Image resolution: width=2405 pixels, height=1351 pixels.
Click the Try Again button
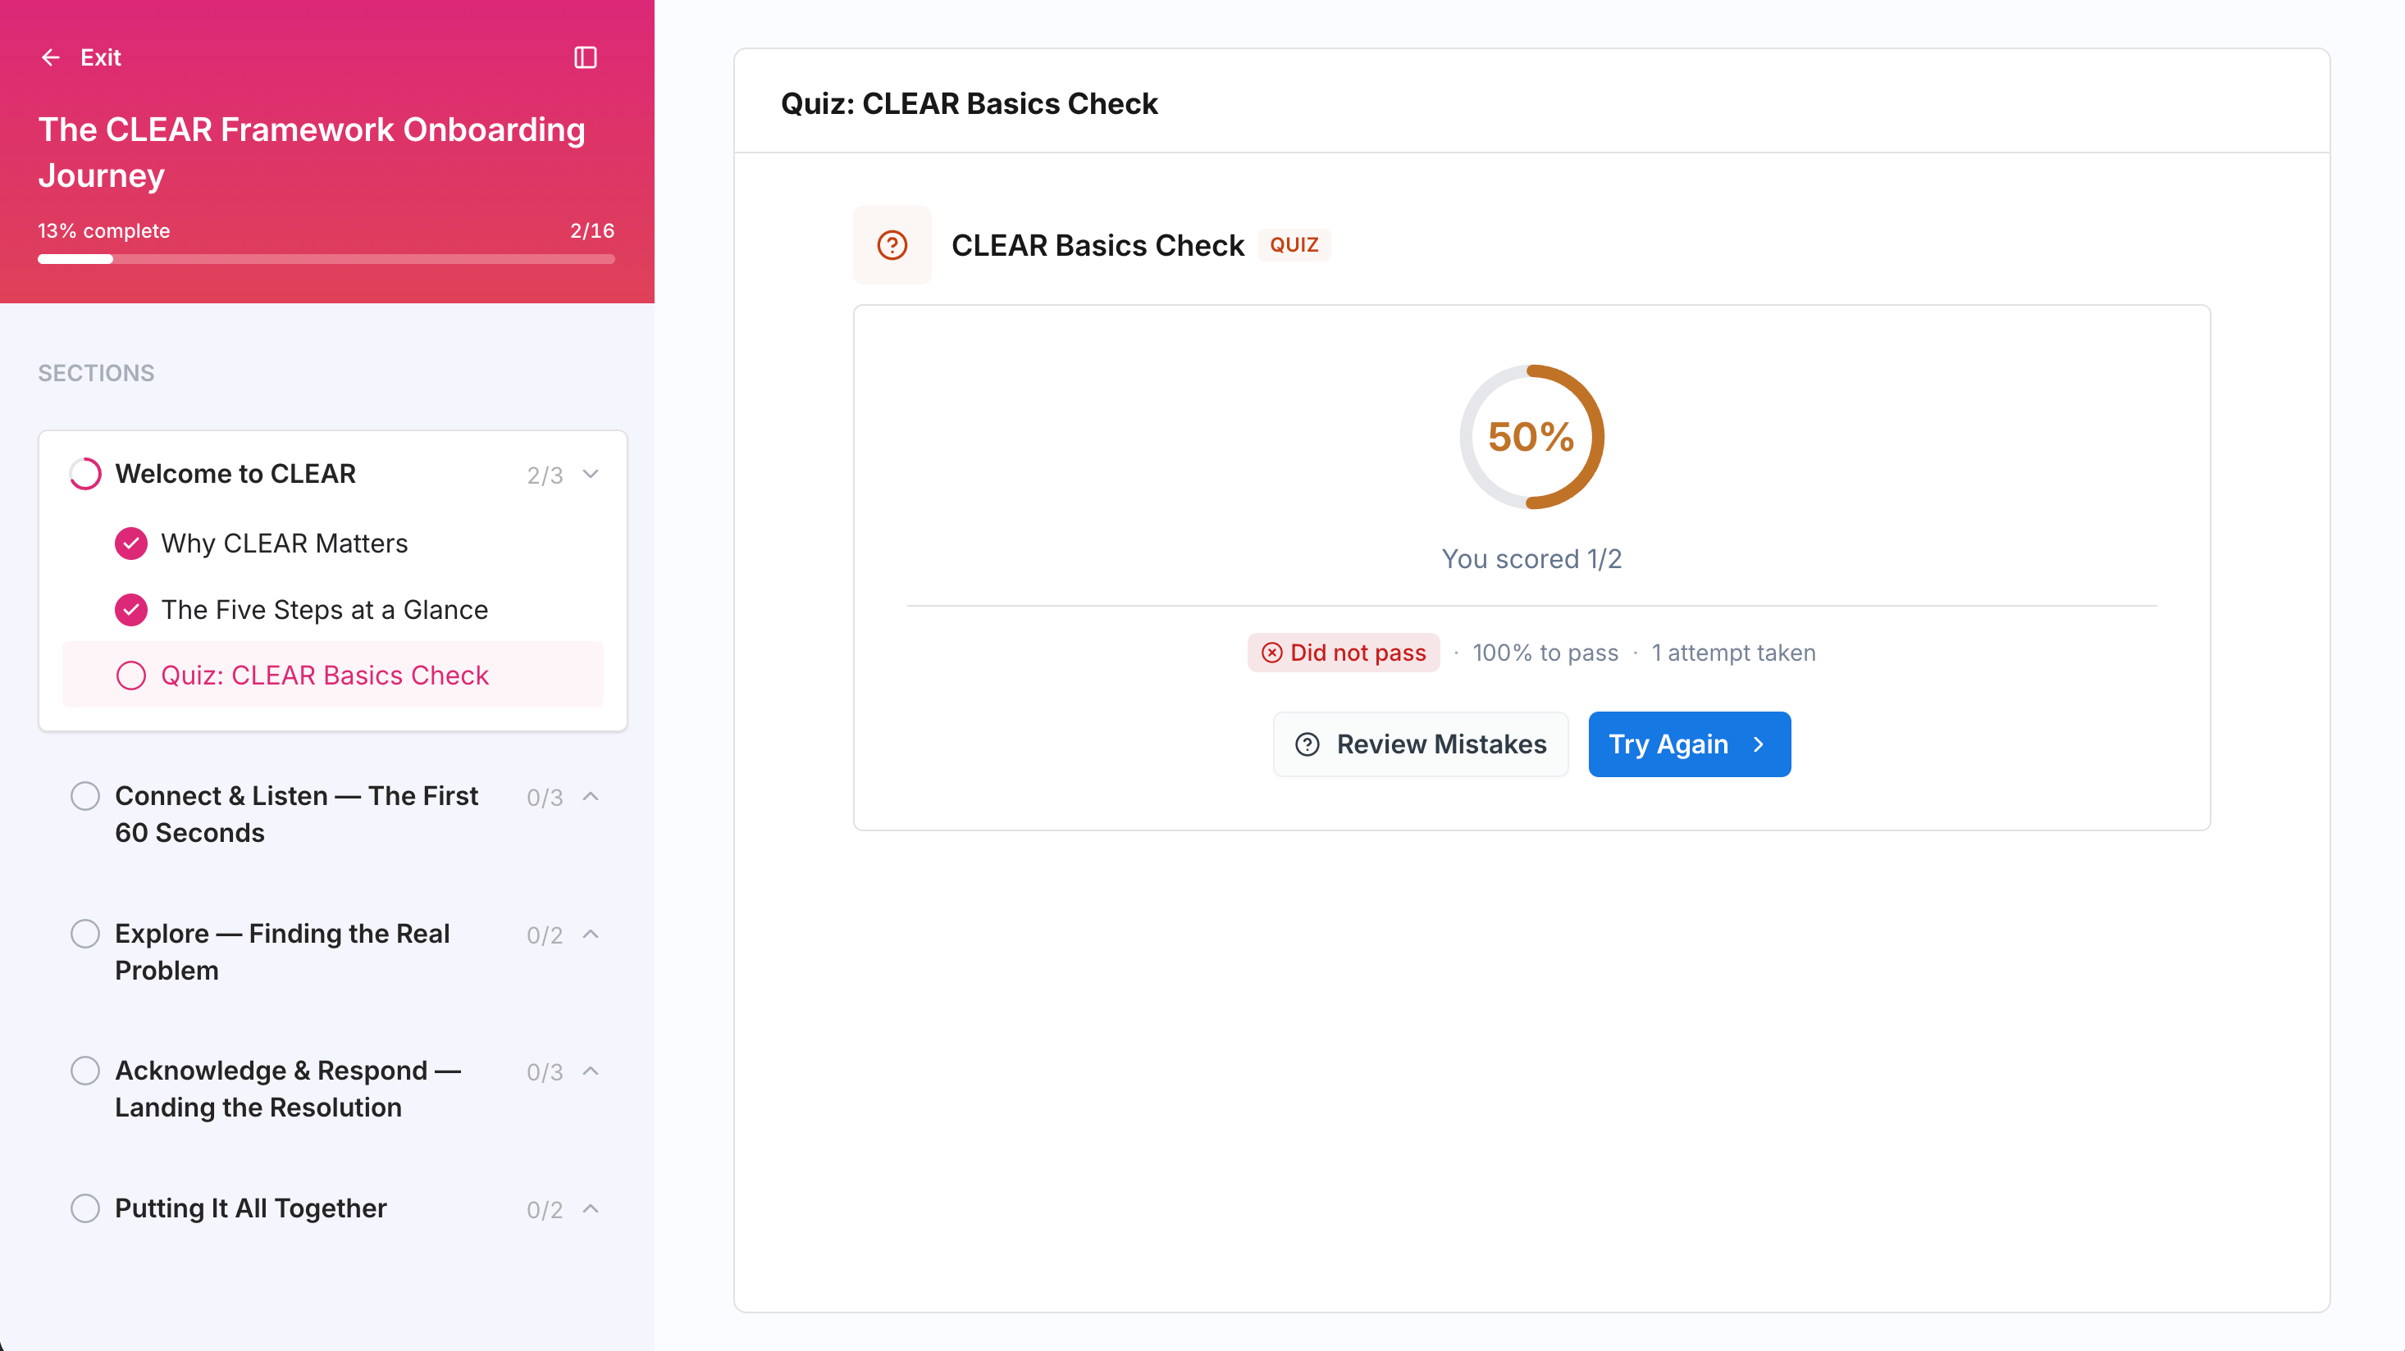coord(1690,744)
